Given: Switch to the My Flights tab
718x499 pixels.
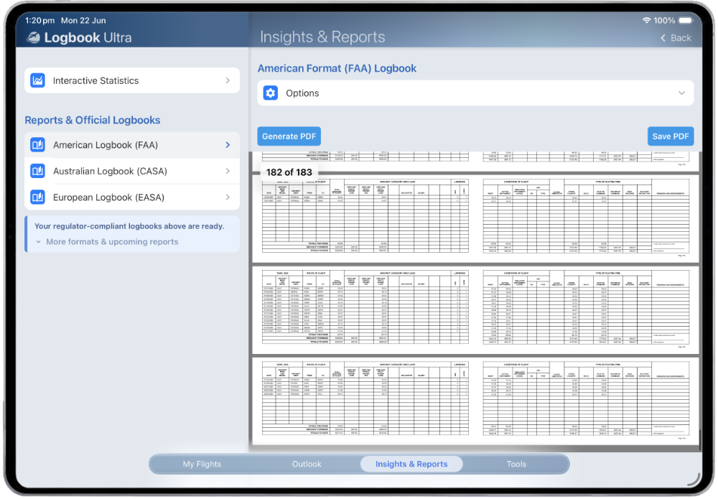Looking at the screenshot, I should [202, 465].
